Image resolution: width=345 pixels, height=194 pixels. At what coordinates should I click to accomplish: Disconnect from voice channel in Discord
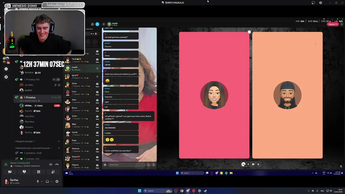57,164
